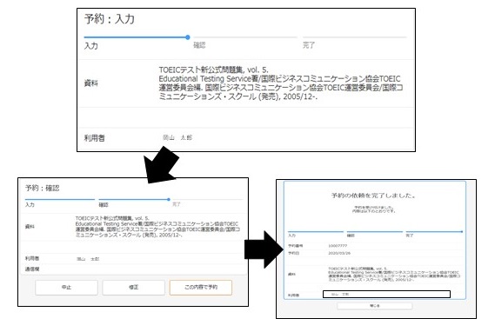Screen dimensions: 495x332
Task: Click the 利用者 label in the 予約:確認 panel
Action: tap(32, 258)
